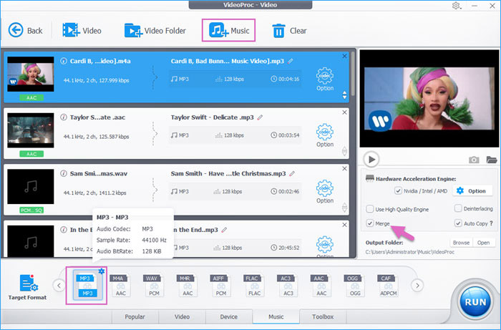Remove Taylor Swift track from list

coord(344,112)
